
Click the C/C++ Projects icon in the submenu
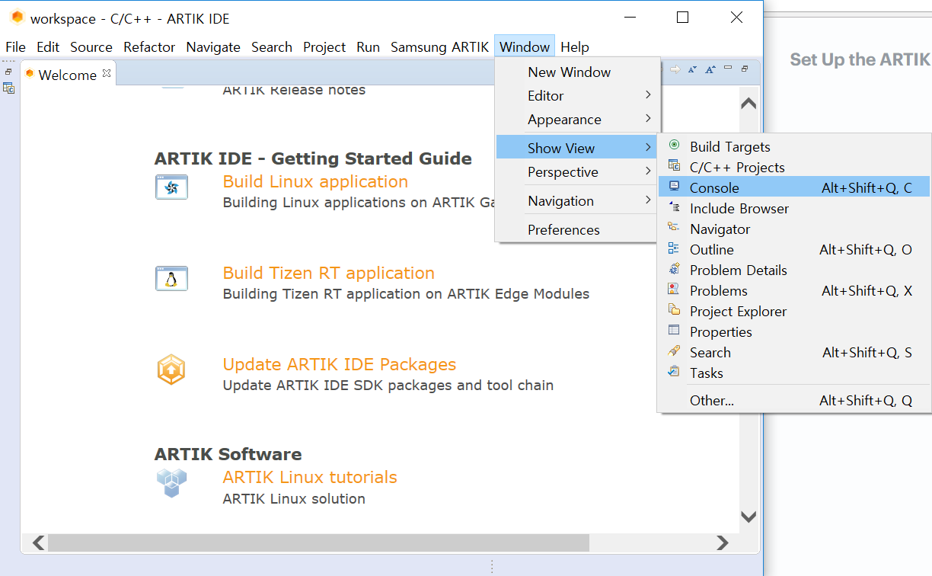tap(674, 165)
